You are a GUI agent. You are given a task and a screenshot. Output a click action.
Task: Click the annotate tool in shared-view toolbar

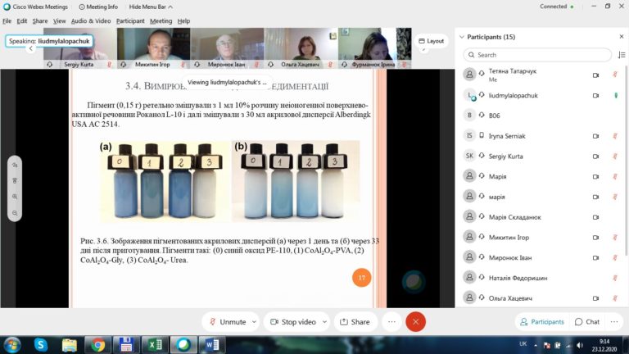tap(15, 166)
